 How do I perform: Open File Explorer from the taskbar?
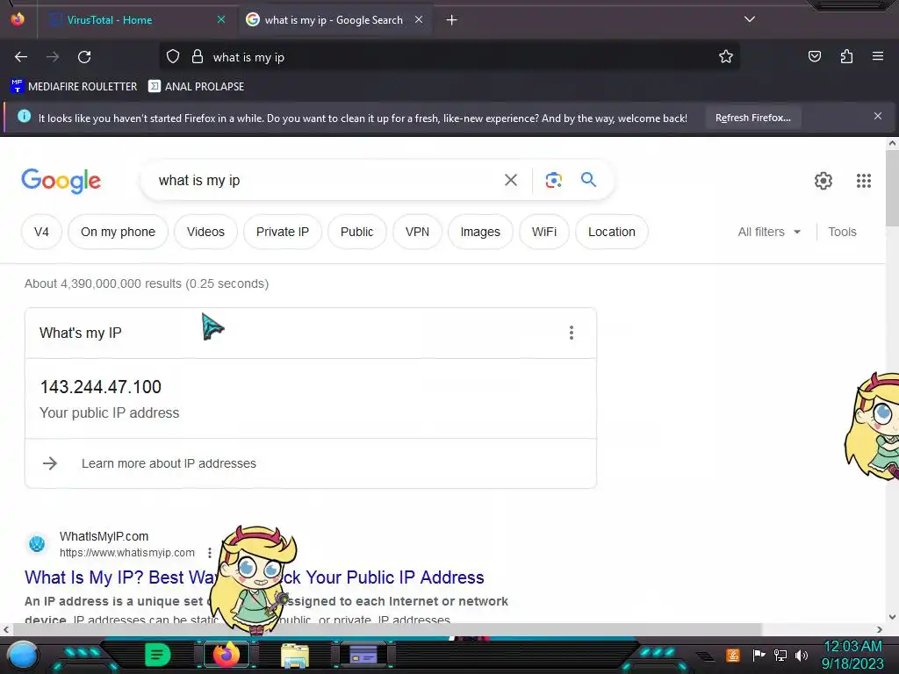(295, 655)
